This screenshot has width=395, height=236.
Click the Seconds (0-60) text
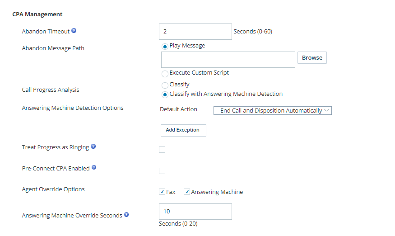click(253, 32)
